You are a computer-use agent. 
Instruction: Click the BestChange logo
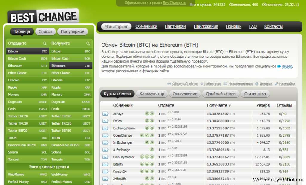[43, 16]
